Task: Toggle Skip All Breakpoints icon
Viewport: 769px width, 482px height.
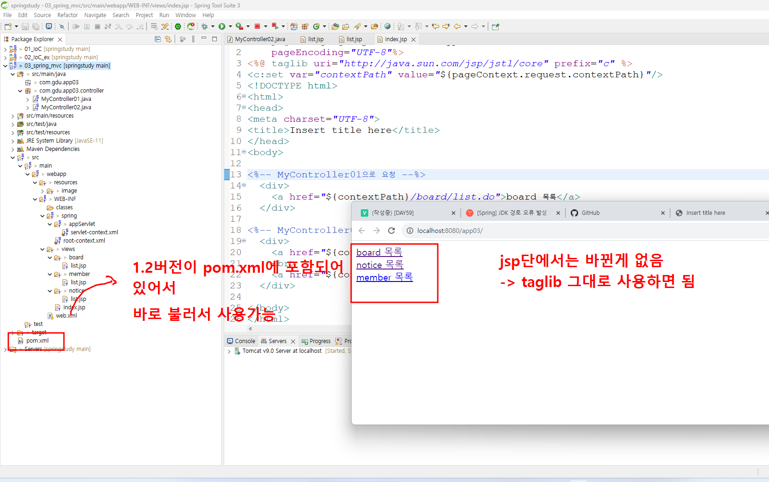Action: pyautogui.click(x=62, y=26)
